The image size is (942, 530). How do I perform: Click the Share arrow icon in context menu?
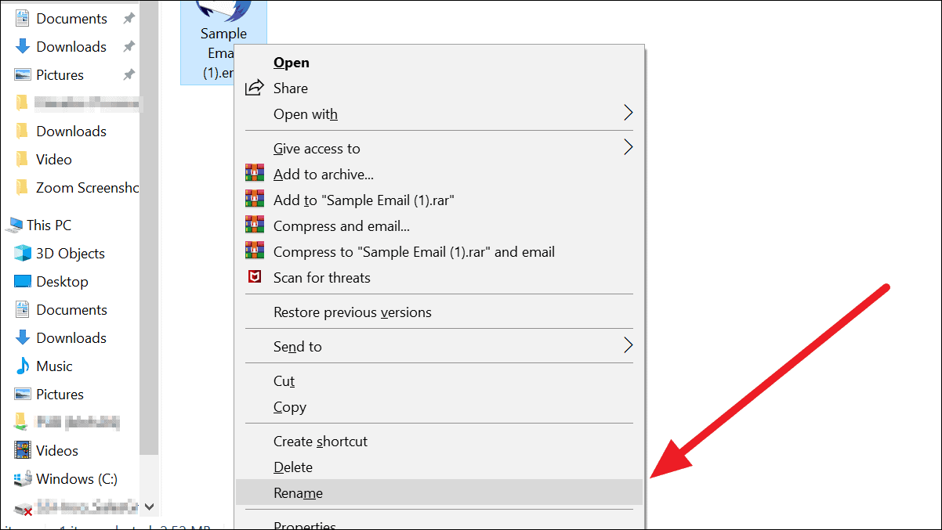point(255,88)
